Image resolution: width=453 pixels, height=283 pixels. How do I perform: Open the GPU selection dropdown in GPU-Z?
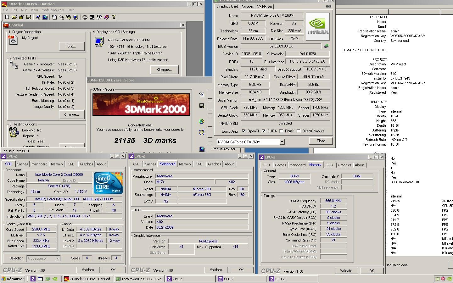pos(282,142)
